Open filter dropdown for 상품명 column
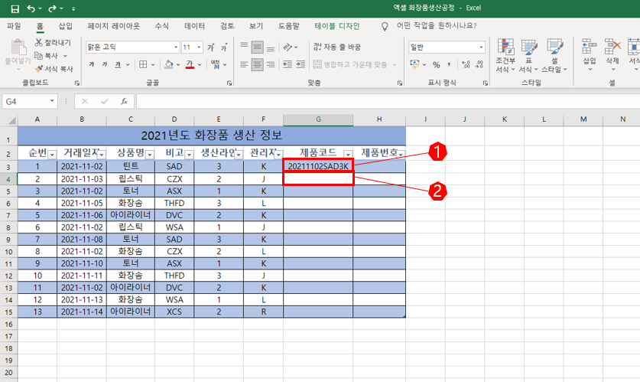Viewport: 640px width, 382px height. pos(150,155)
